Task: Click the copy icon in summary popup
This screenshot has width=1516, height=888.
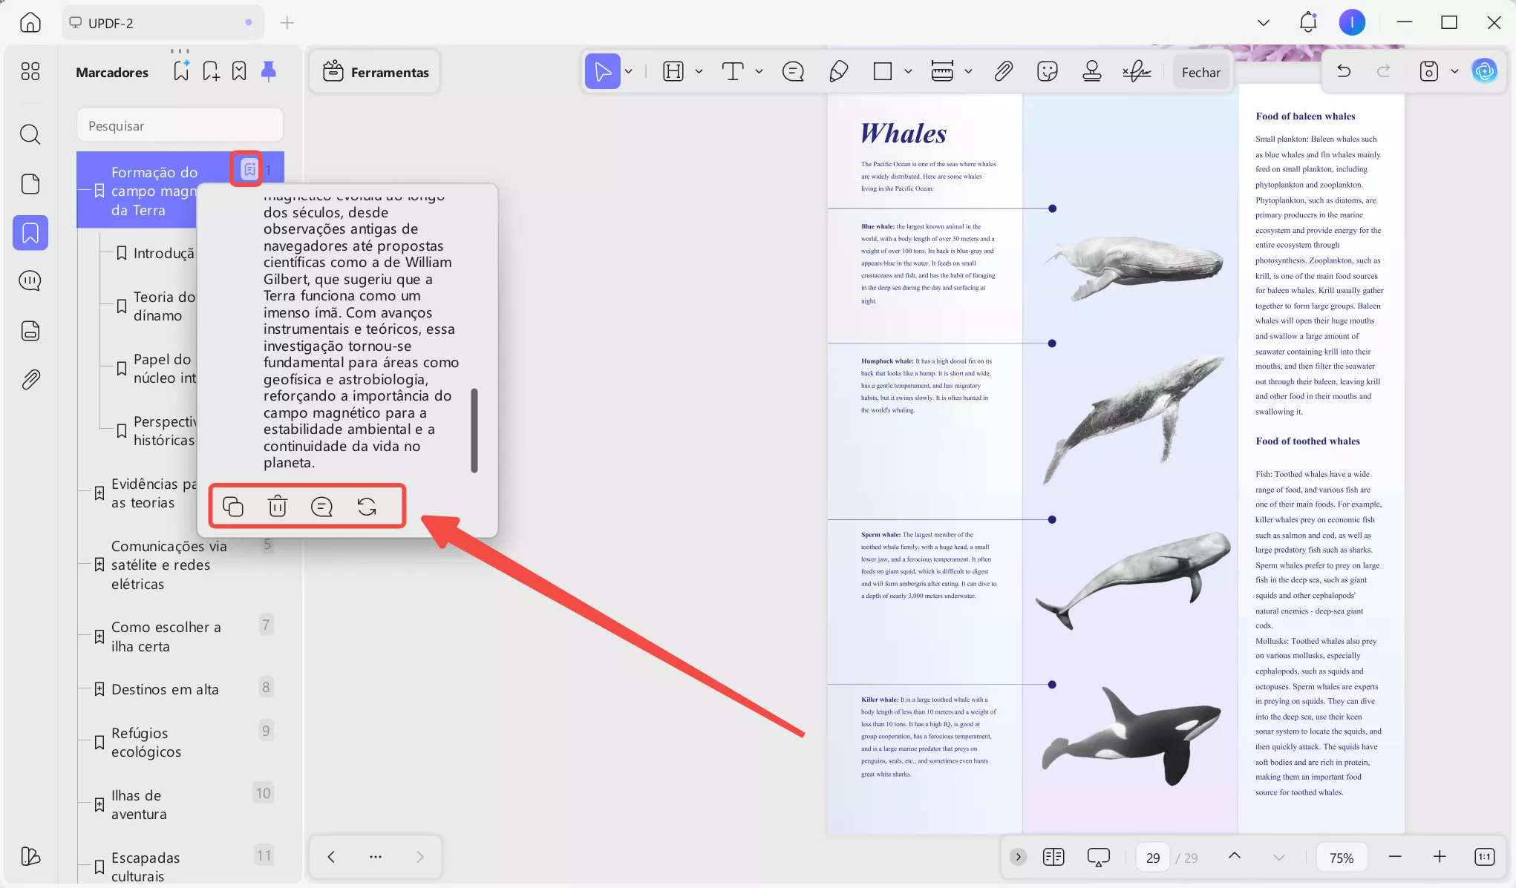Action: (233, 507)
